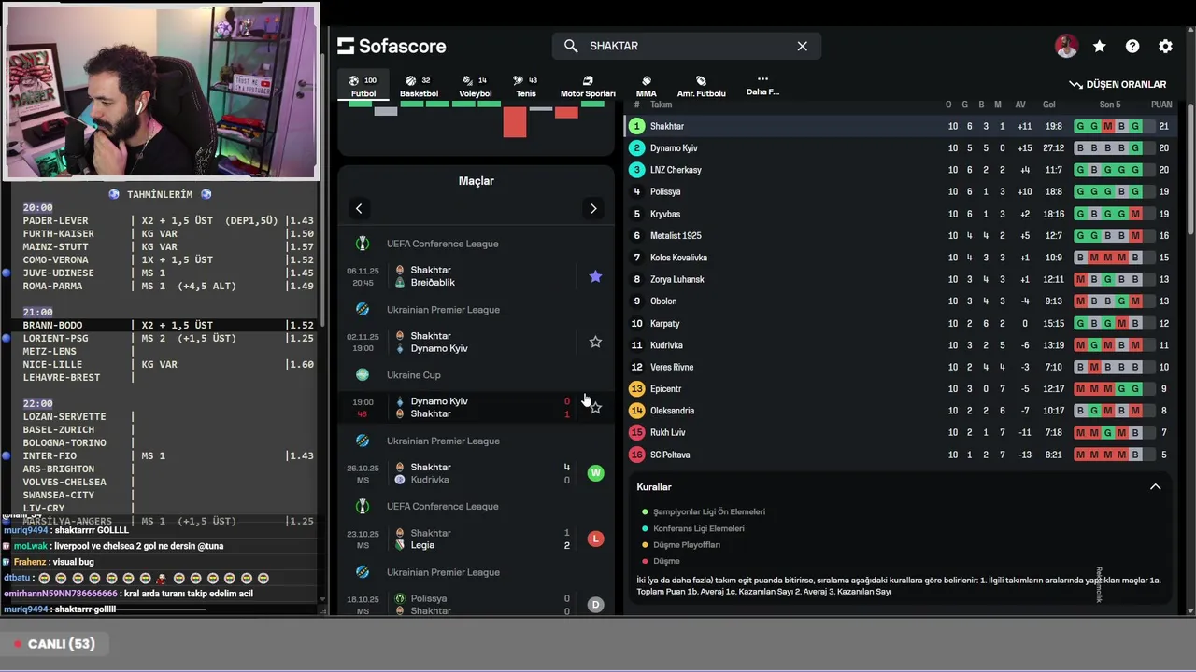Click the CANLI (53) live indicator
Viewport: 1196px width, 672px height.
coord(54,644)
